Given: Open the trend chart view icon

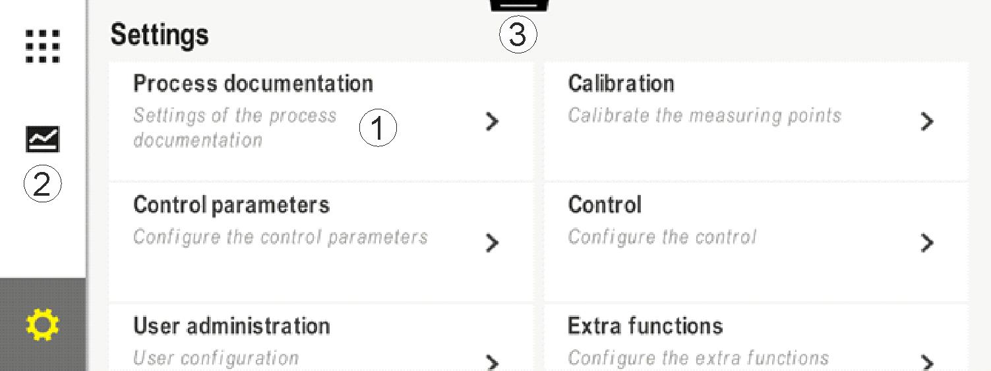Looking at the screenshot, I should coord(43,138).
